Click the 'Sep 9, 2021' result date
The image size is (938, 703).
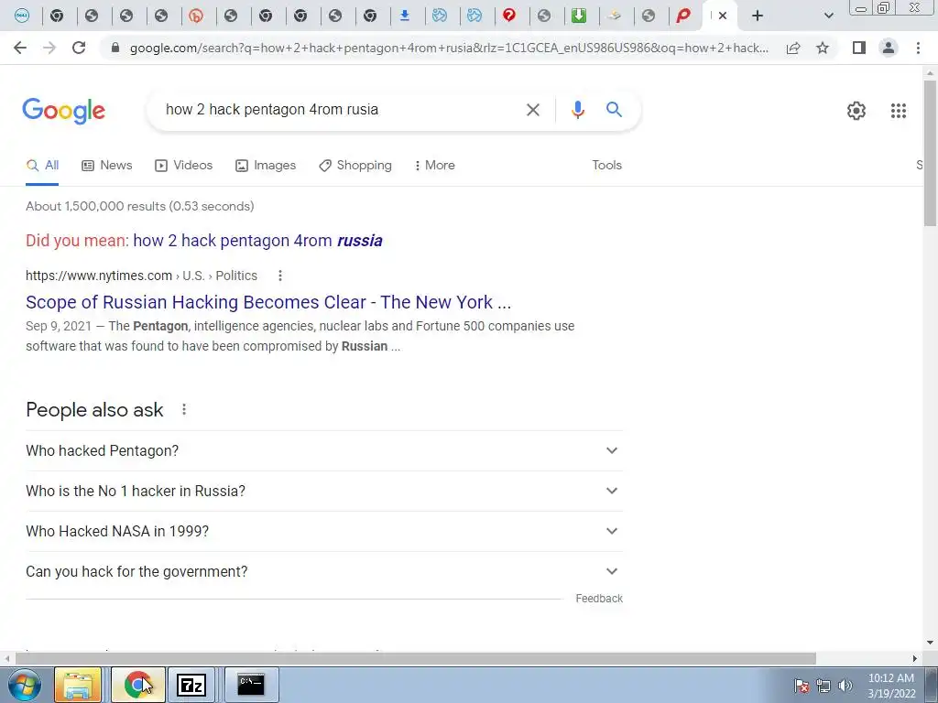[x=59, y=327]
